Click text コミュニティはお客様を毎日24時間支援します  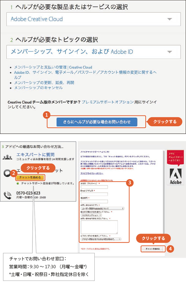pos(45,159)
